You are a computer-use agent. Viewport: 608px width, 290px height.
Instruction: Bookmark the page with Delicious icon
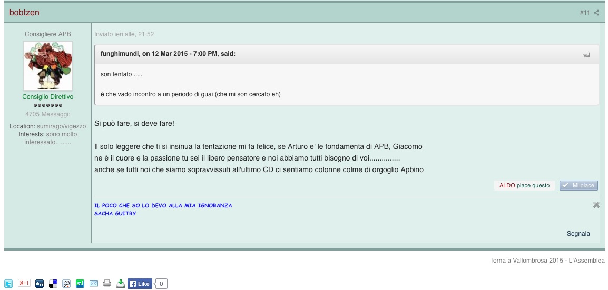click(53, 284)
